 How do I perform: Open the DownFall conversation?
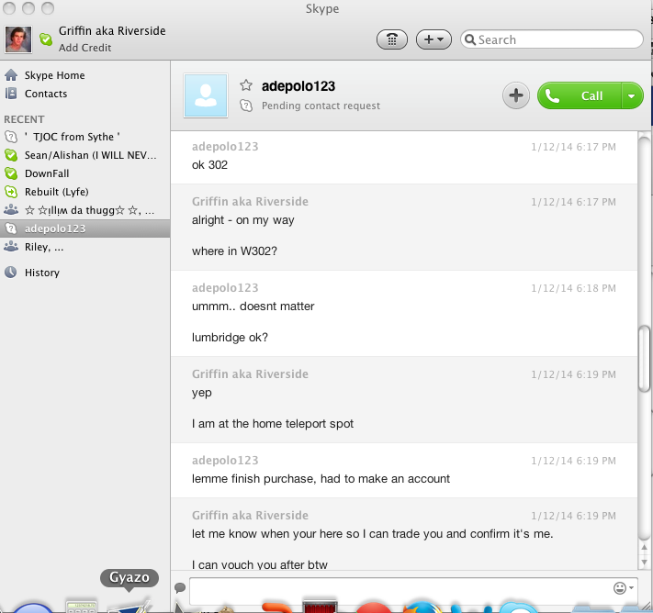[x=85, y=173]
